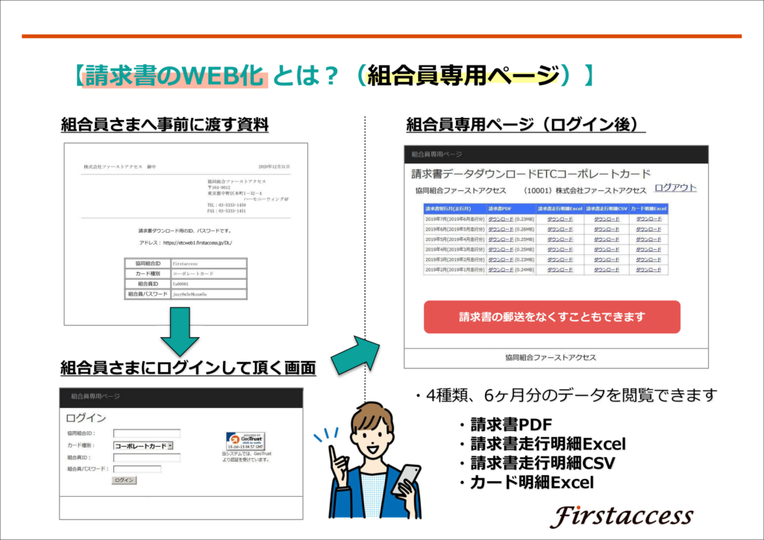The width and height of the screenshot is (764, 540).
Task: Click 協同組合ファーストアクセス footer text in member page
Action: pos(551,357)
